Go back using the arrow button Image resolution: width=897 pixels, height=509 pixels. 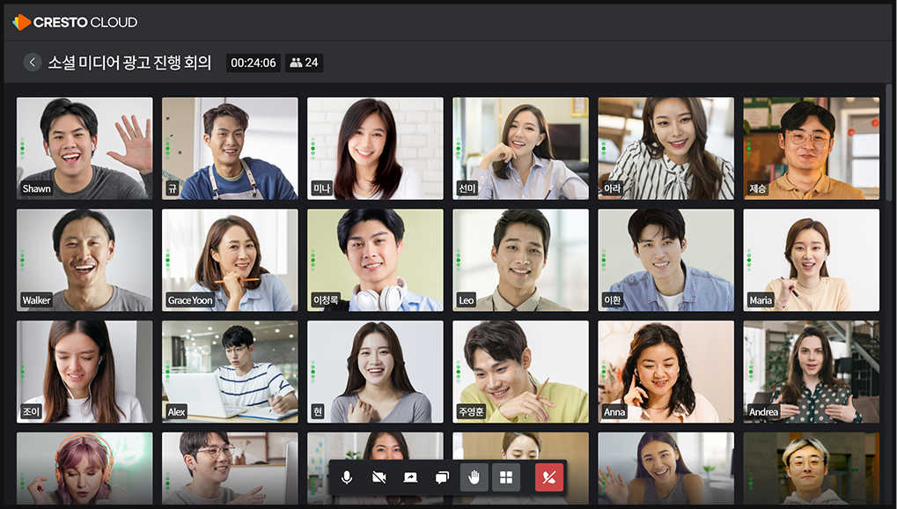(x=32, y=63)
